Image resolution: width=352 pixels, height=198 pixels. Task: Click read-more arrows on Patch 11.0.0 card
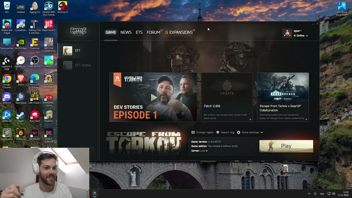click(250, 119)
